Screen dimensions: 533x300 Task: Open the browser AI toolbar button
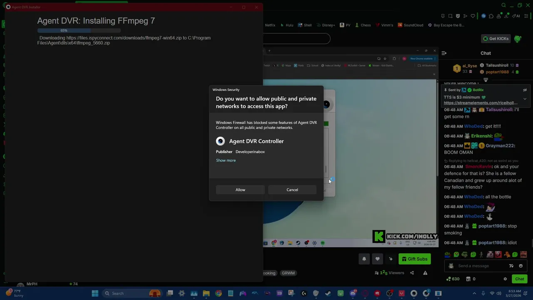click(x=515, y=16)
